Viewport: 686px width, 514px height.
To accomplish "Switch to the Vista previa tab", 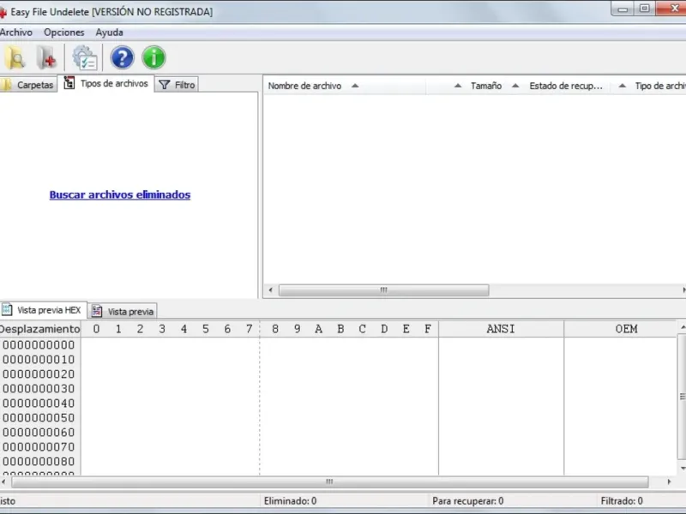I will pyautogui.click(x=123, y=311).
